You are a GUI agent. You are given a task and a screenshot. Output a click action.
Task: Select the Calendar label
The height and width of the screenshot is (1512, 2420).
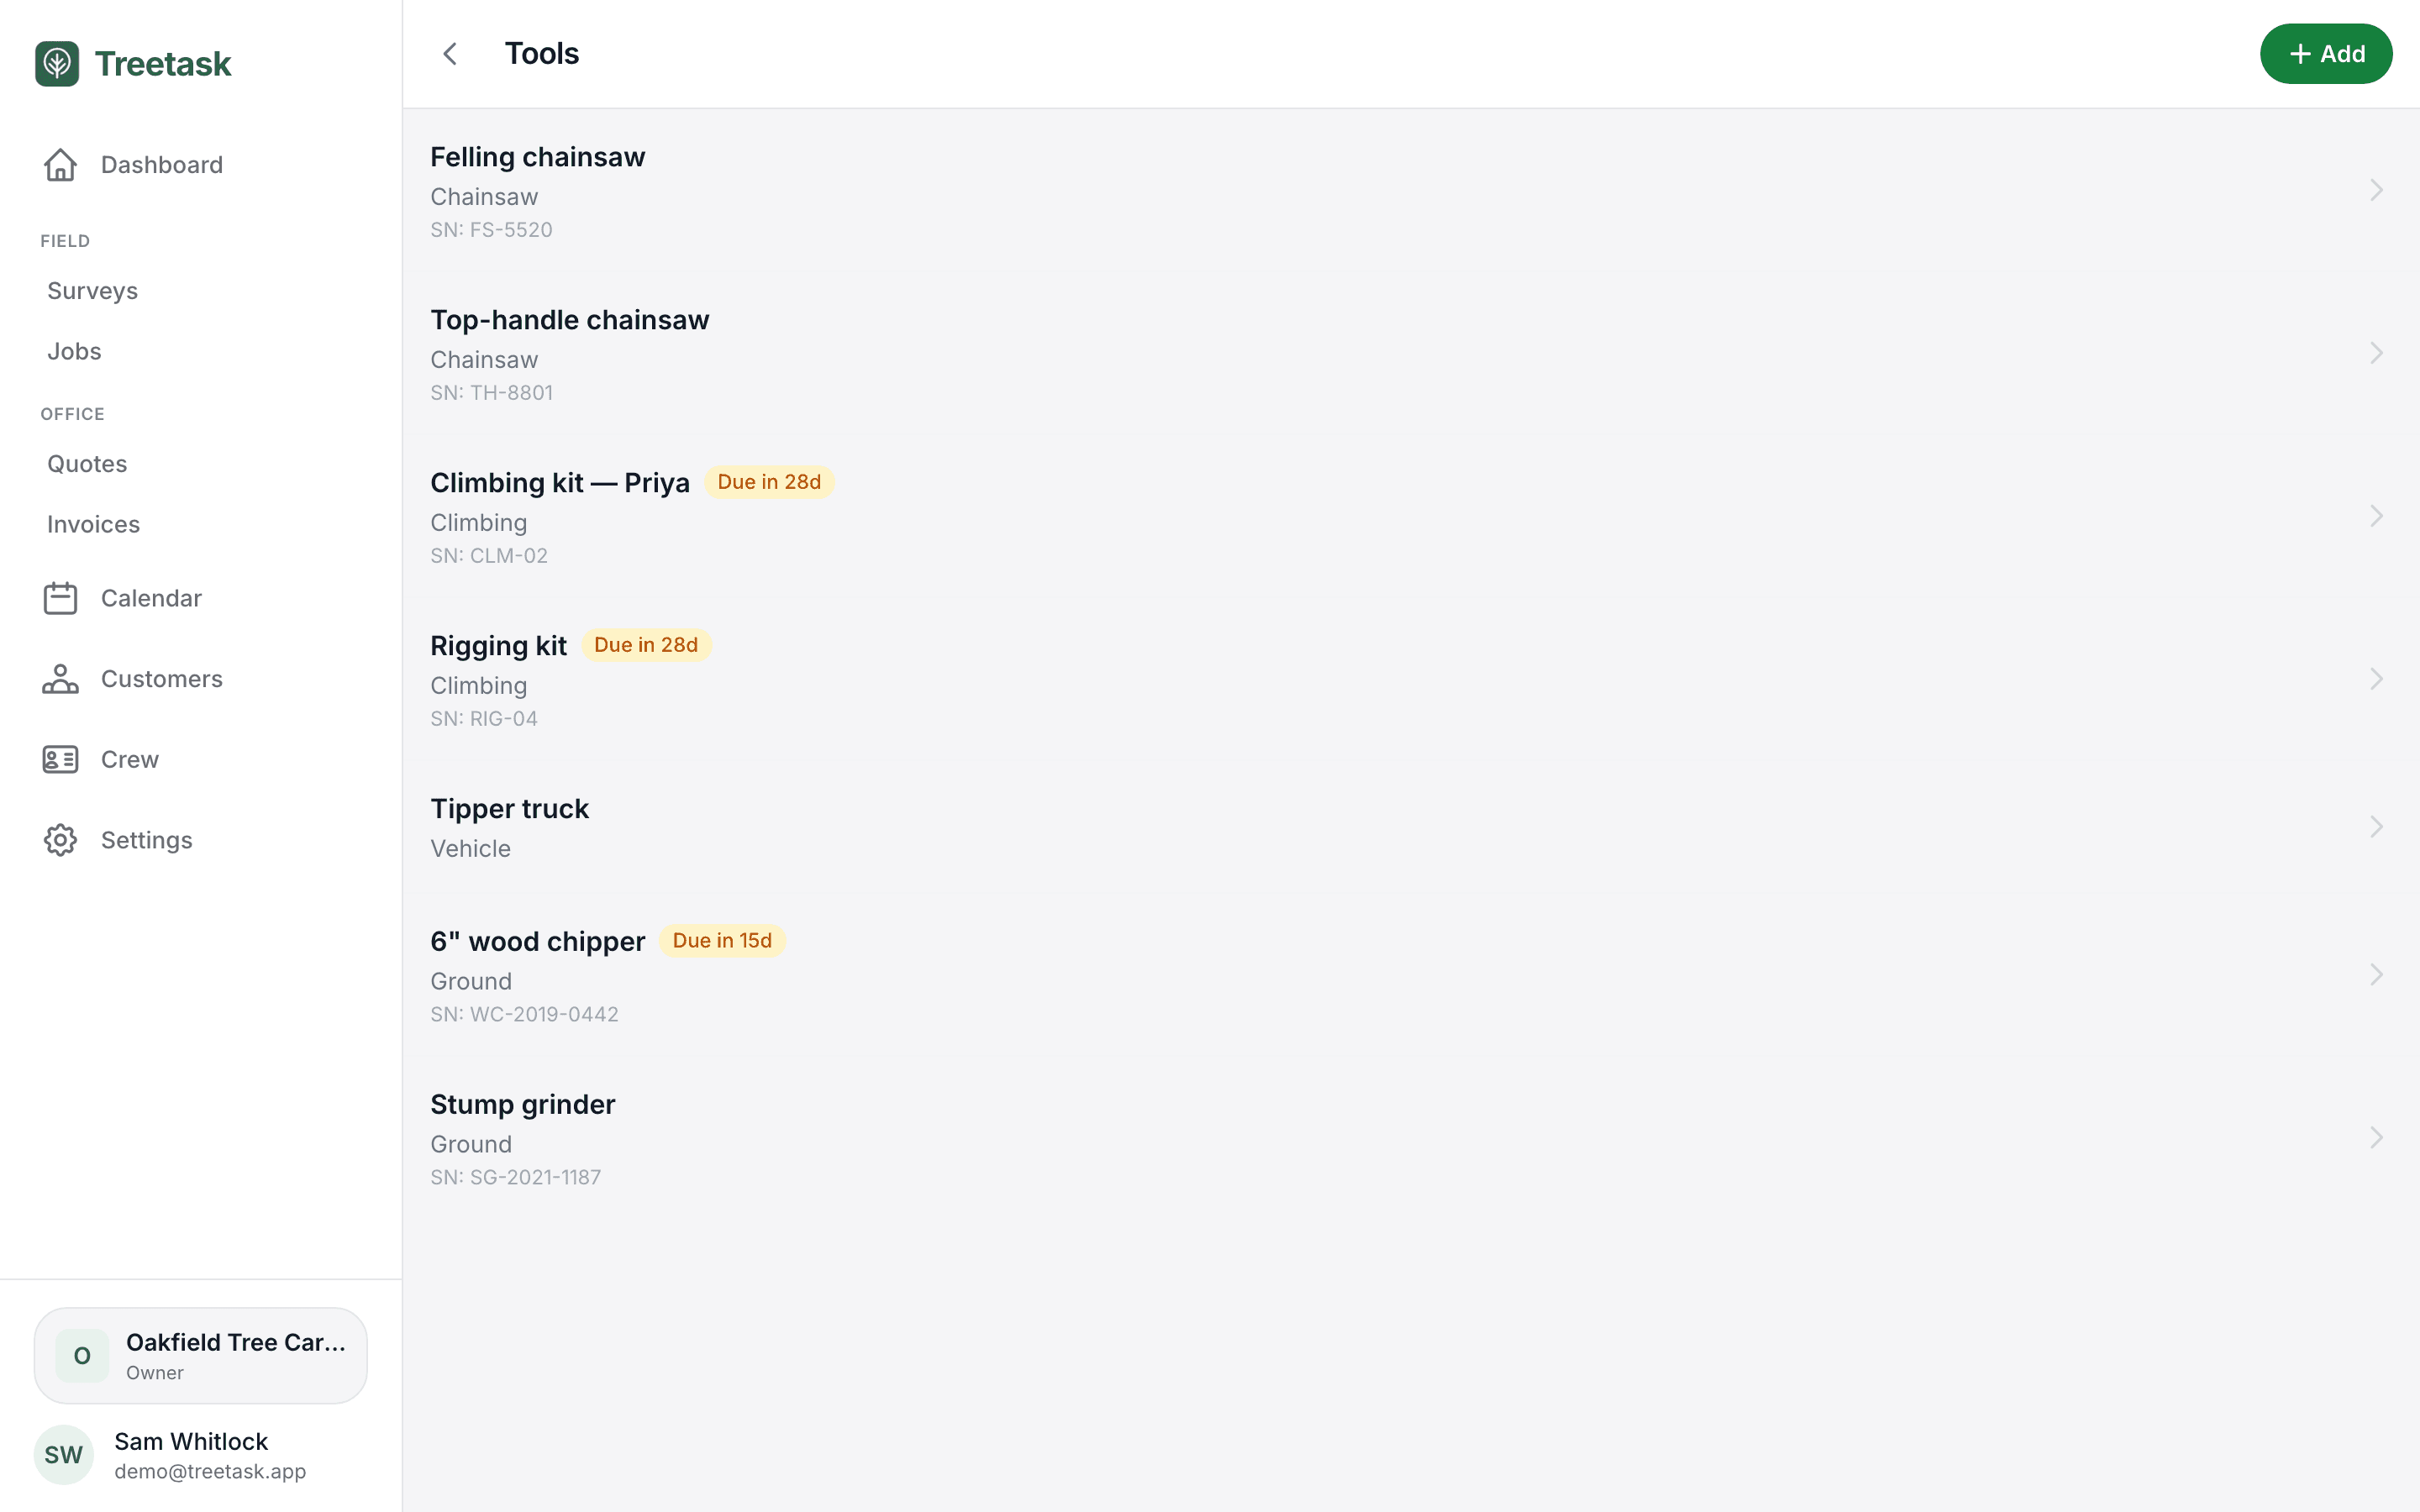[x=151, y=598]
